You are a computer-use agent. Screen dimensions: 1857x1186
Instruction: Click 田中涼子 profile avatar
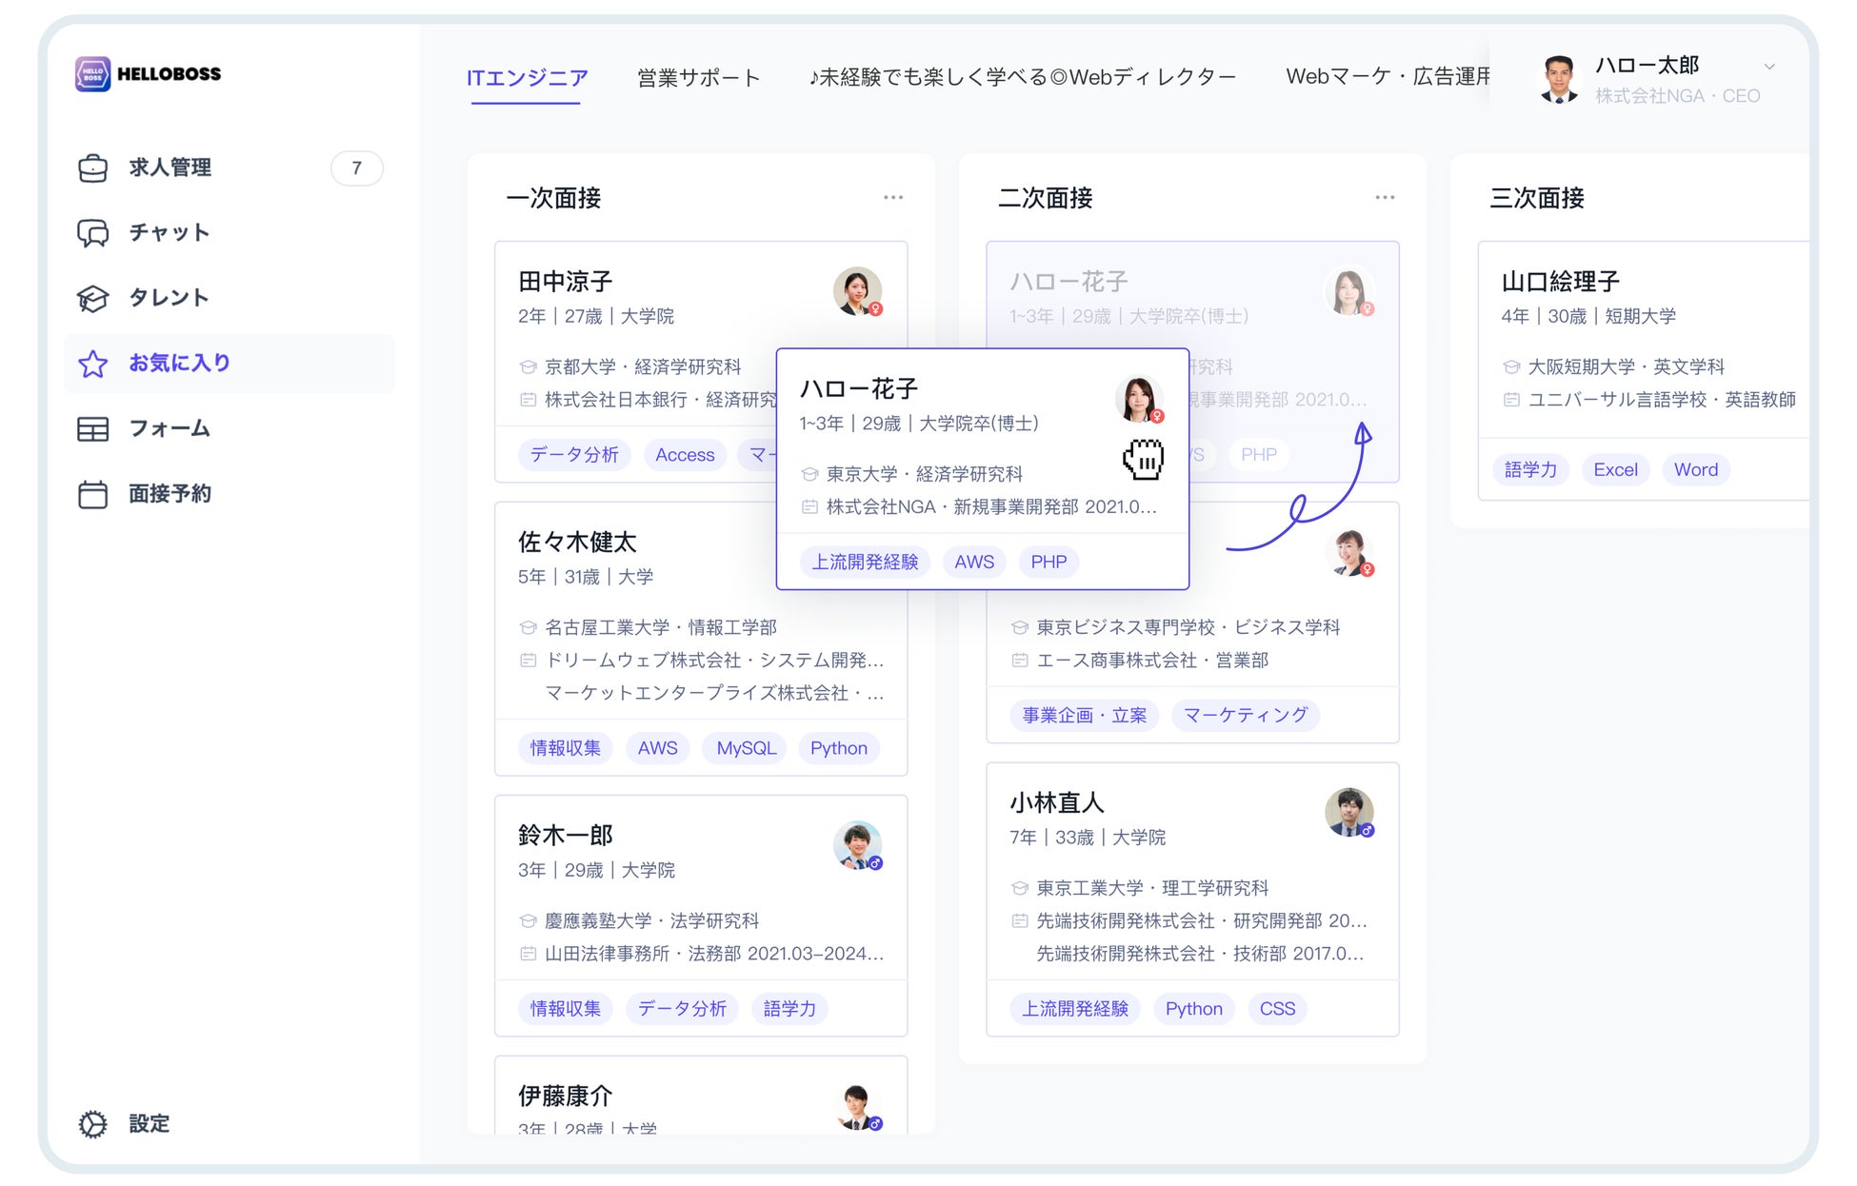pos(856,291)
